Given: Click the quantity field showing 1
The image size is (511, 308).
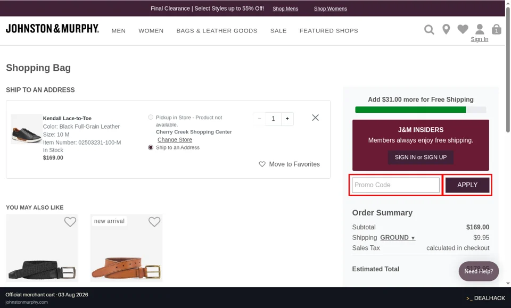Looking at the screenshot, I should coord(273,119).
